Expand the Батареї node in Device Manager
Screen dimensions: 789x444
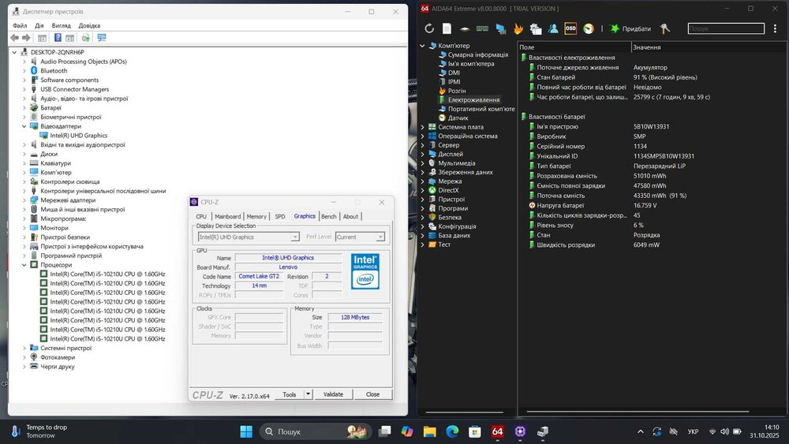pos(24,107)
